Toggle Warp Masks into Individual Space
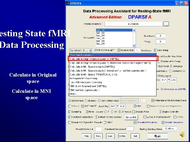Viewport: 190px width, 142px height. tap(153, 100)
